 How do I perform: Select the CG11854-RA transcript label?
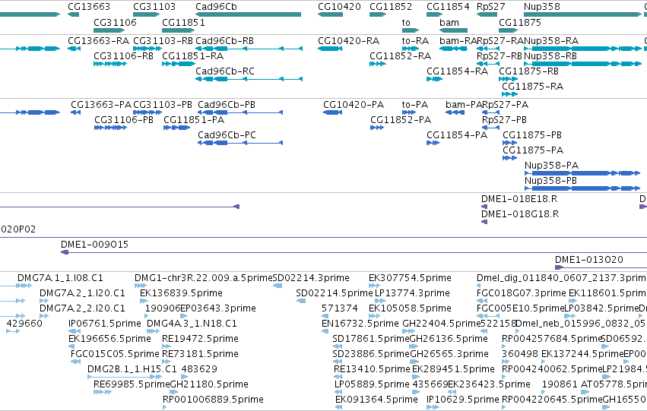[x=457, y=71]
